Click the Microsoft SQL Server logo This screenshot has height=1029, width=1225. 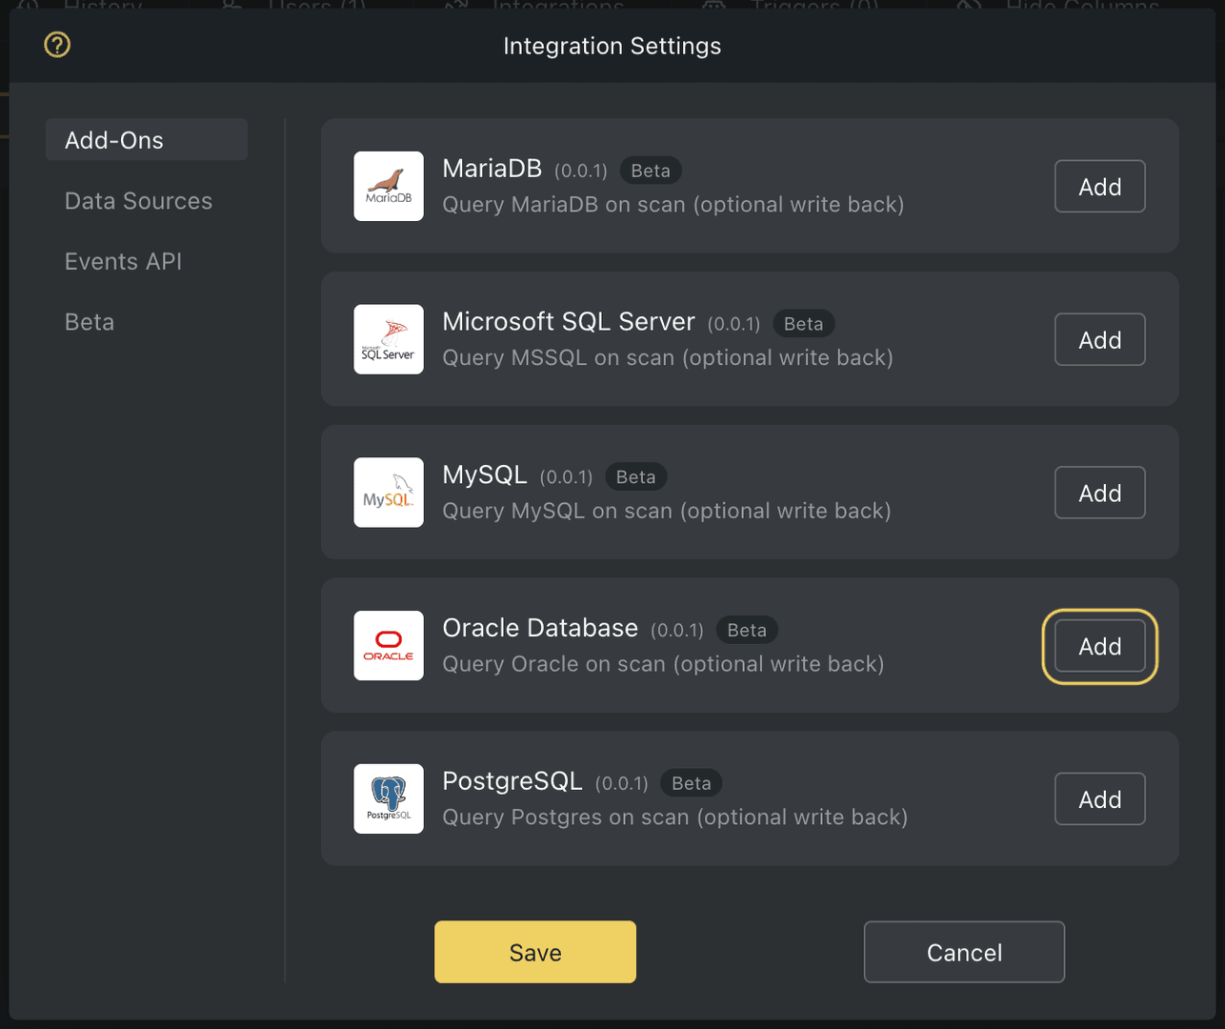pos(389,339)
